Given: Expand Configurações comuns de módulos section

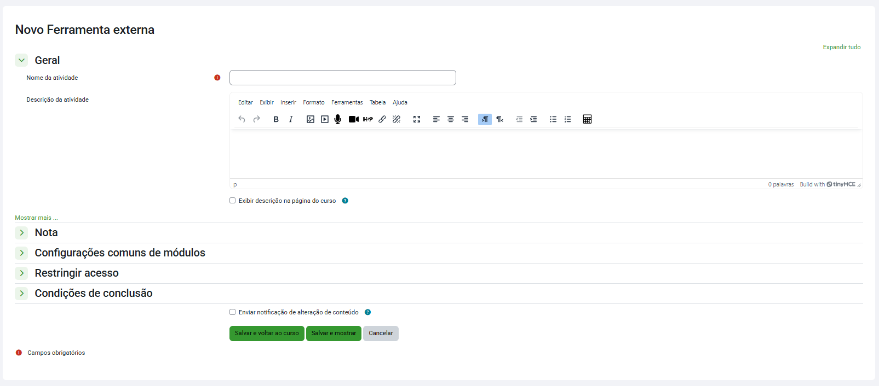Looking at the screenshot, I should (x=21, y=253).
